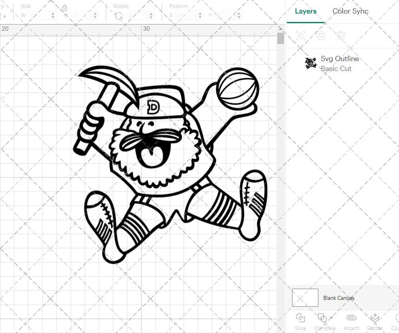The image size is (399, 333).
Task: Click the Delete trash icon in the Layers panel
Action: [x=340, y=36]
